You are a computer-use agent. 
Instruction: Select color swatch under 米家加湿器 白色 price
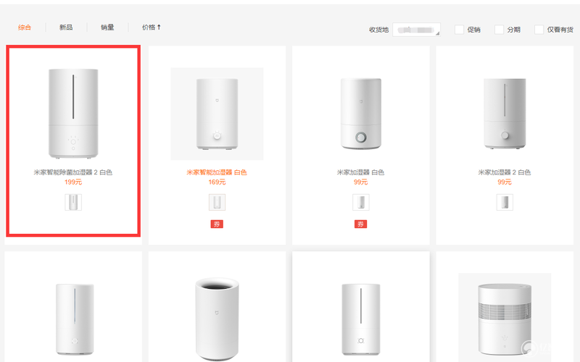pos(360,203)
